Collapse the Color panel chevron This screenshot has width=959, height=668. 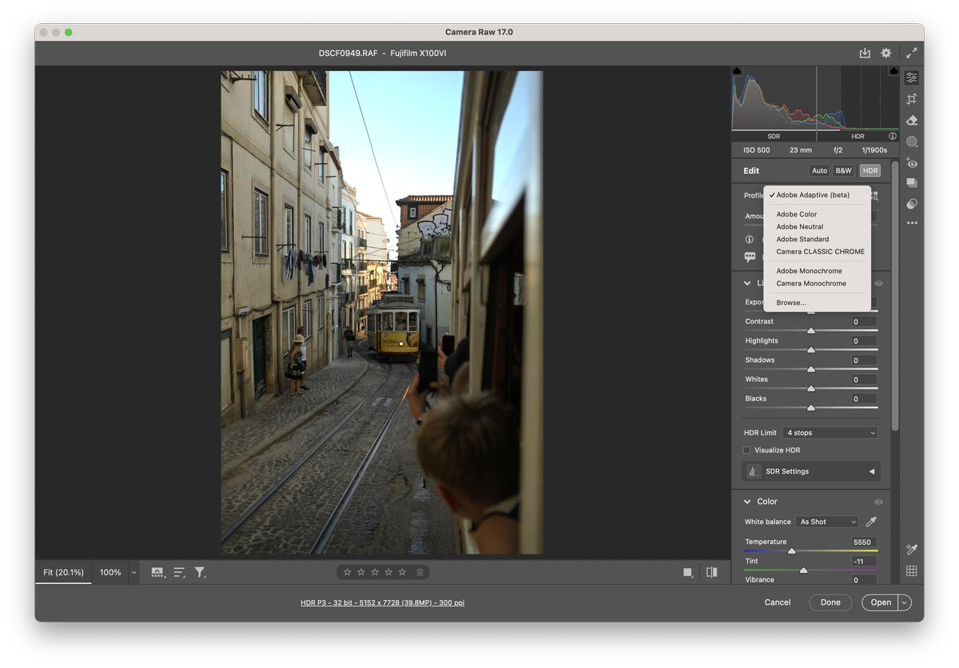click(749, 502)
